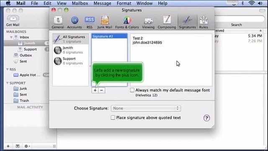The image size is (268, 151).
Task: Click into signature text editing area
Action: coord(171,60)
